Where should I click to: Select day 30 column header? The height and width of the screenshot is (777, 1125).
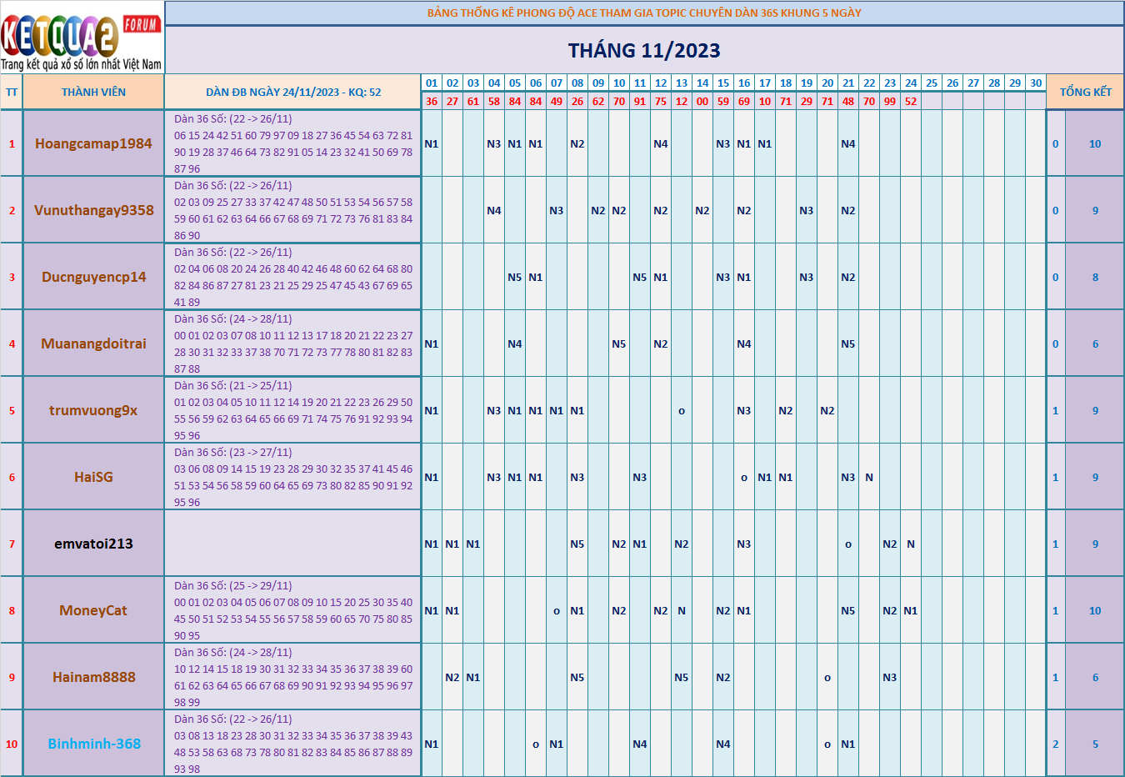1036,83
